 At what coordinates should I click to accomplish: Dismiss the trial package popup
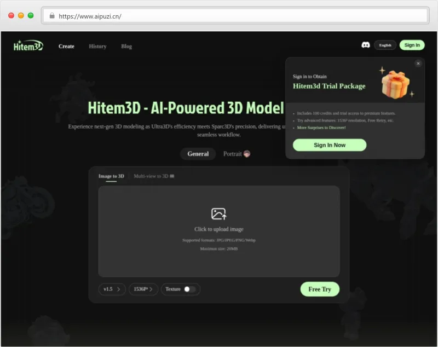click(x=418, y=63)
